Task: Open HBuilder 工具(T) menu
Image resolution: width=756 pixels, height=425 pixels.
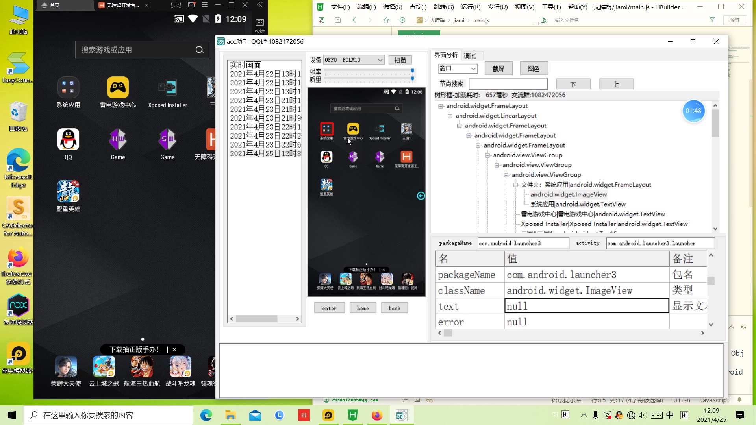Action: pyautogui.click(x=551, y=7)
